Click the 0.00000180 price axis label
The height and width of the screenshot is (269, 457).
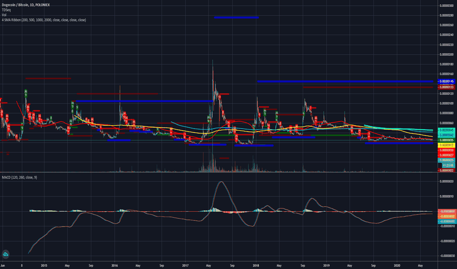coord(446,64)
